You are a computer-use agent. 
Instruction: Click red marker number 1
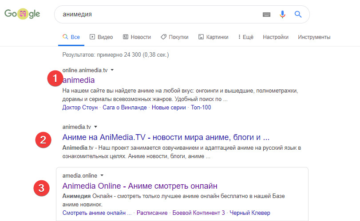click(54, 79)
